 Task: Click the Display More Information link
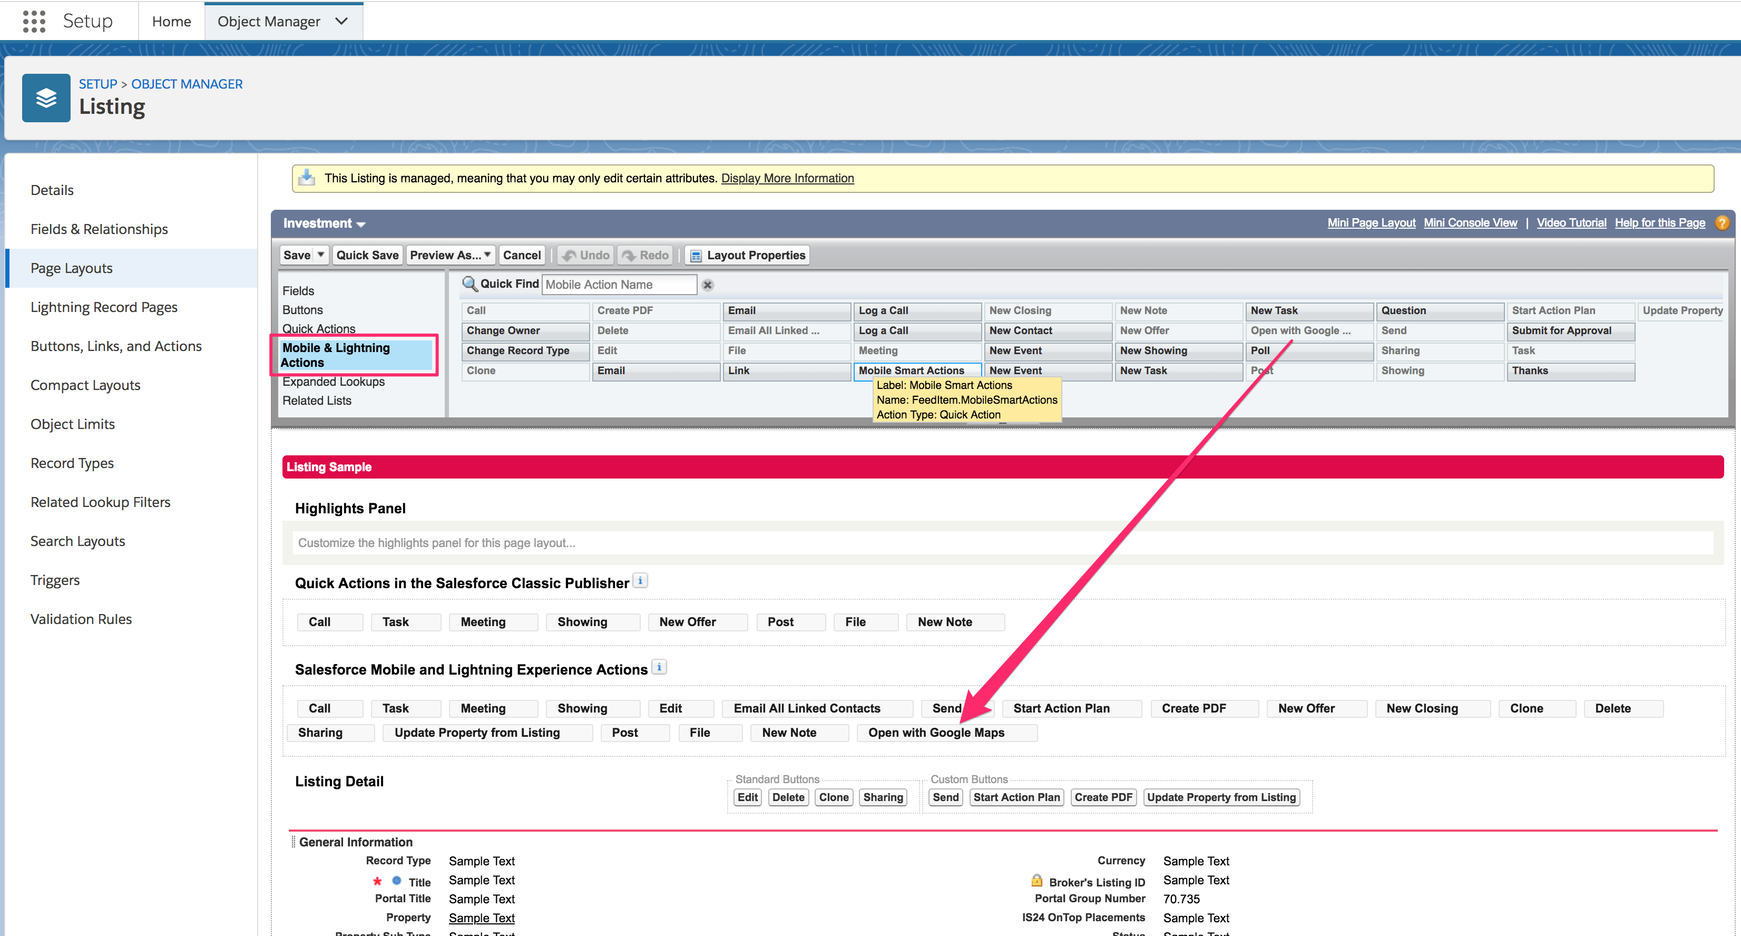tap(787, 178)
